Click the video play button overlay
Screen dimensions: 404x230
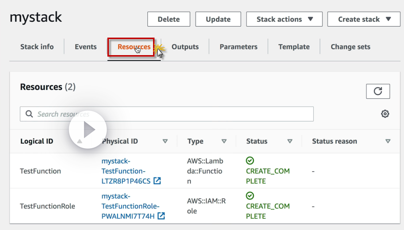pyautogui.click(x=88, y=130)
